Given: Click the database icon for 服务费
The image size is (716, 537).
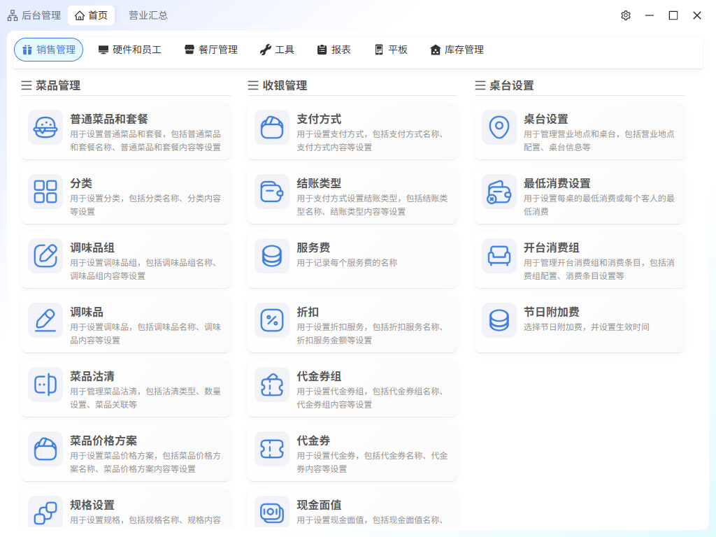Looking at the screenshot, I should (272, 256).
